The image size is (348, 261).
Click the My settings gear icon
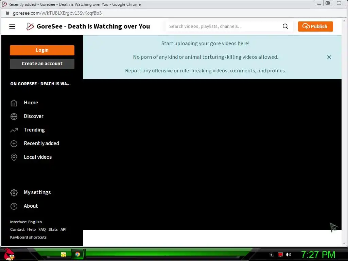14,192
